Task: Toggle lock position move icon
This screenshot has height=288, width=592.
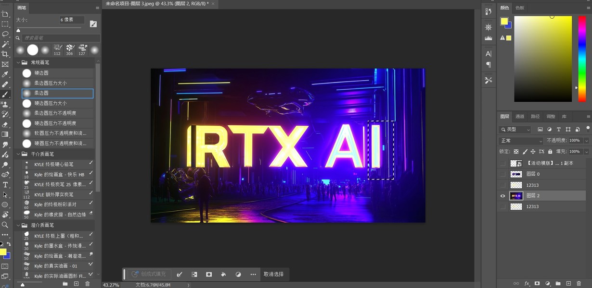Action: click(533, 152)
